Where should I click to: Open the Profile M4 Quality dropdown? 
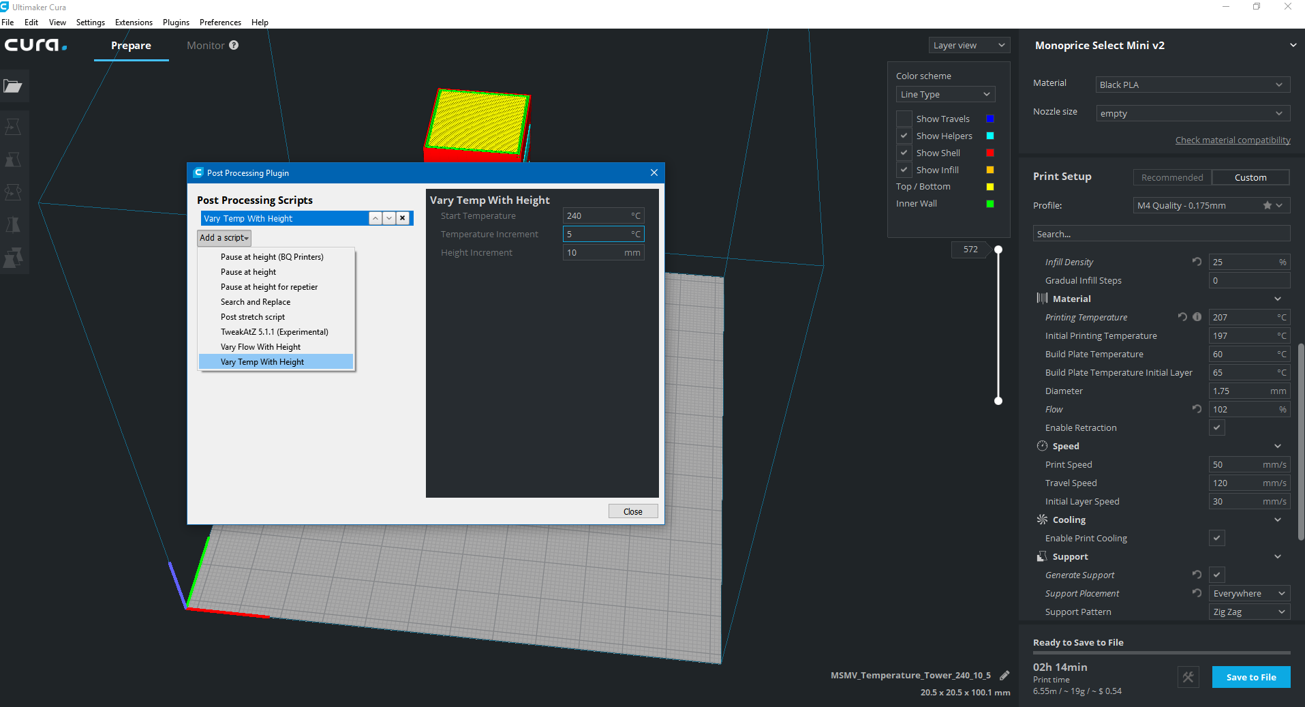1212,205
